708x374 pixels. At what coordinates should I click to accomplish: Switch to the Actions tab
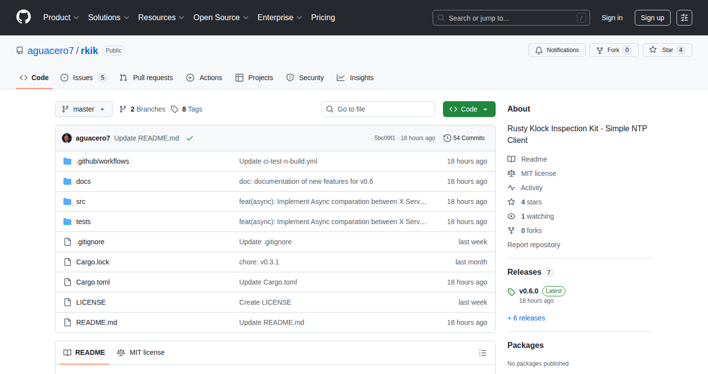(204, 78)
